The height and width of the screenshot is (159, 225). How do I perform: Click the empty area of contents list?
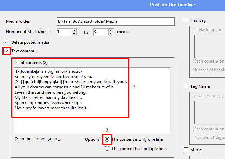(91, 122)
